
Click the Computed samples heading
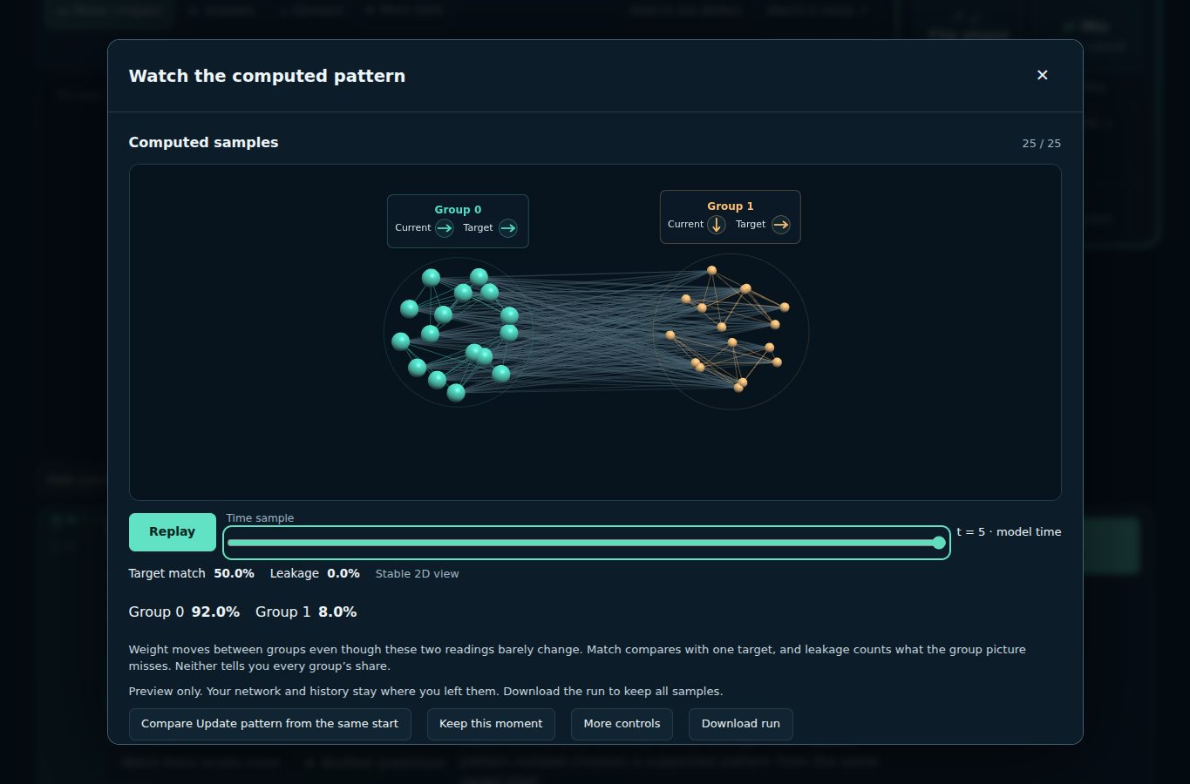(x=203, y=143)
